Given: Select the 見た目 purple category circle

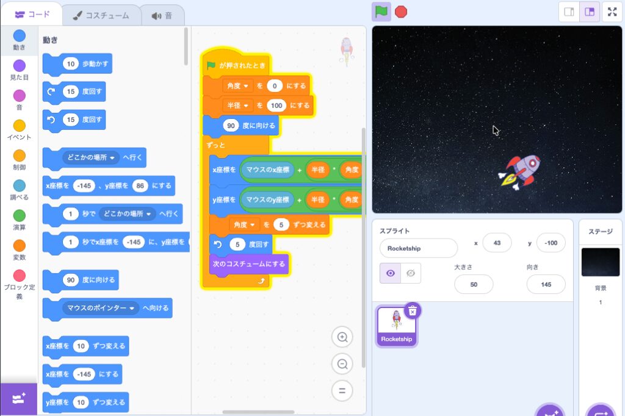Looking at the screenshot, I should pyautogui.click(x=19, y=66).
